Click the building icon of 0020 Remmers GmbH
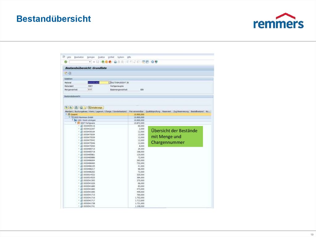The height and width of the screenshot is (237, 316). [x=73, y=117]
